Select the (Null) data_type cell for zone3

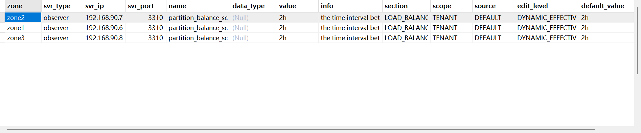click(x=253, y=38)
